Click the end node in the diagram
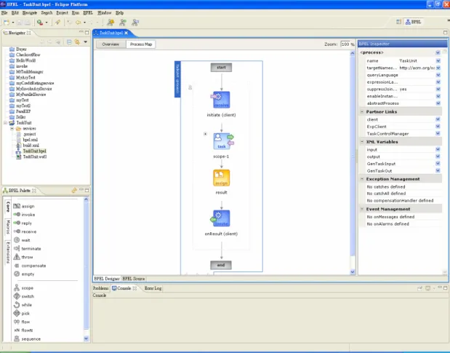450x353 pixels. 221,265
